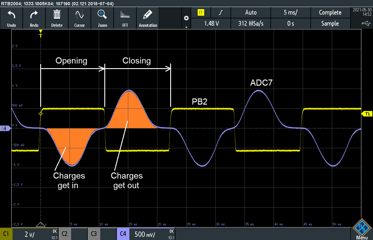Launch the FFT spectrum analysis
The image size is (373, 240).
pyautogui.click(x=125, y=18)
